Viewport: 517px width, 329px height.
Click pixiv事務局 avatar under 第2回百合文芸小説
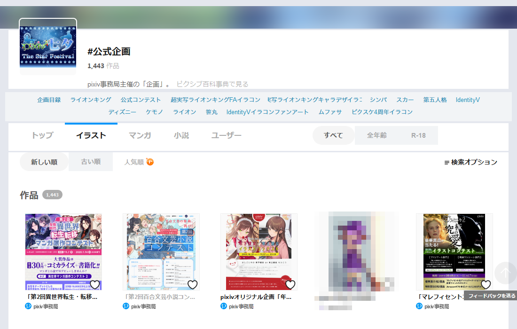125,306
